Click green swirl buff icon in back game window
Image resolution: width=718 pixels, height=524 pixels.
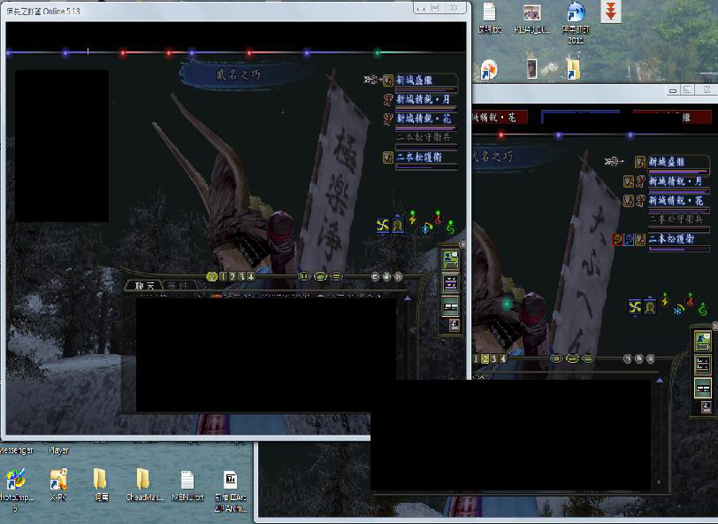(702, 310)
